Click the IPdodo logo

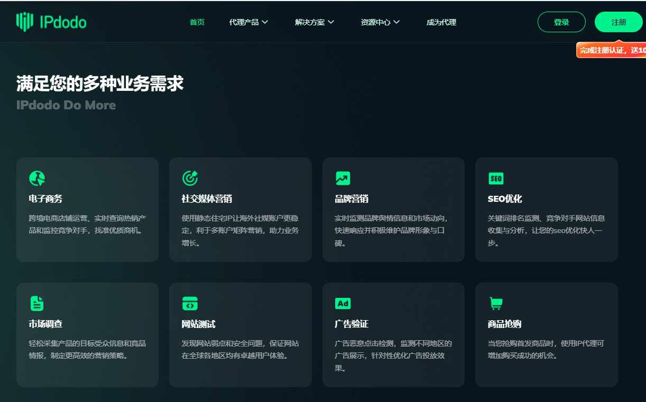tap(51, 22)
